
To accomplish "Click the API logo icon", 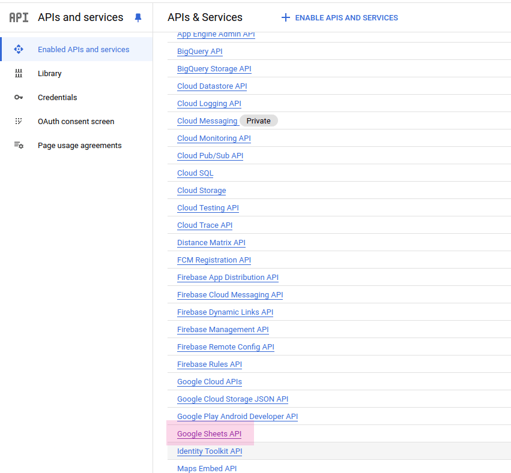I will [x=19, y=17].
